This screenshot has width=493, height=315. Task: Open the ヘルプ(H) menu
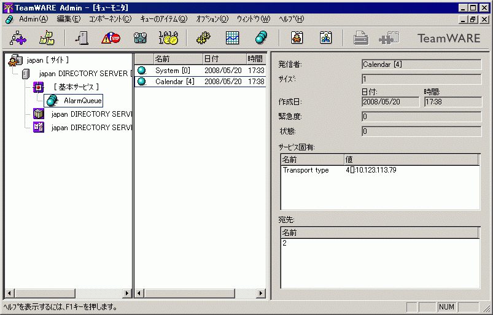point(292,19)
